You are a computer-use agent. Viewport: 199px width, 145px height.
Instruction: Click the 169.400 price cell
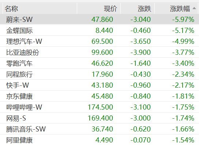tap(100, 118)
